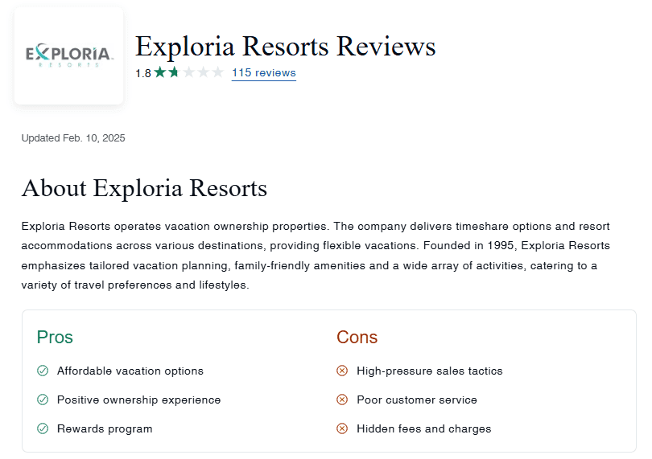
Task: Click the Hidden fees and charges text
Action: [423, 428]
